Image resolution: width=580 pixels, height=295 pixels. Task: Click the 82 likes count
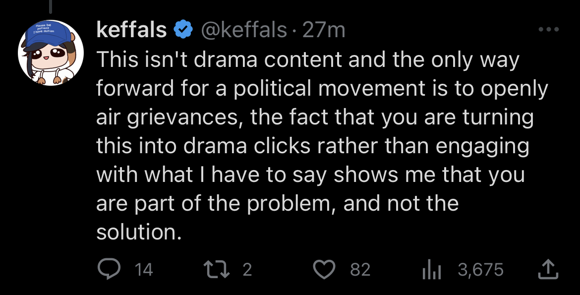[360, 269]
